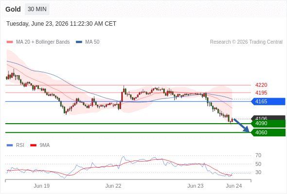Click the Jun 24 date axis label
Viewport: 287px width, 194px height.
(x=234, y=186)
